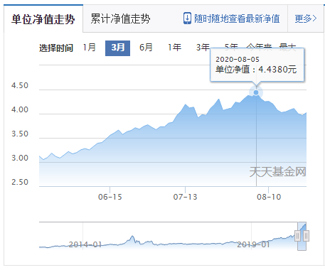325x270 pixels.
Task: Select the 3年 time range
Action: [x=203, y=48]
